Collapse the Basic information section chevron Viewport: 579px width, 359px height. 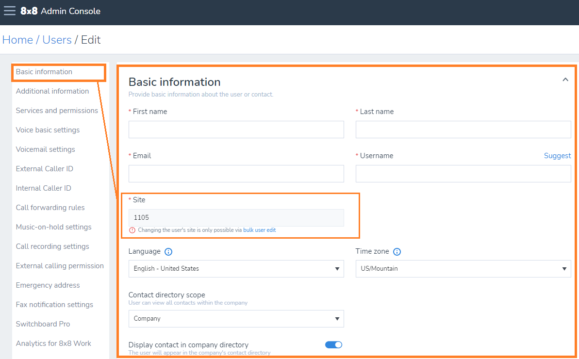tap(565, 80)
